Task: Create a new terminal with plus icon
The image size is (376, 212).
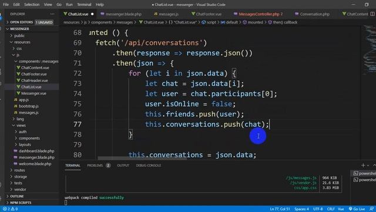Action: 363,165
